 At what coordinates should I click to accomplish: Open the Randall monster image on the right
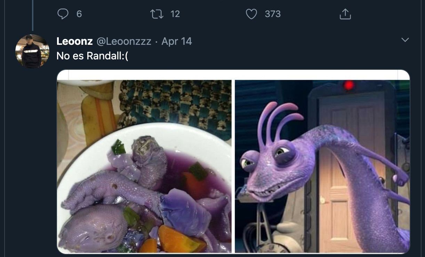coord(322,166)
